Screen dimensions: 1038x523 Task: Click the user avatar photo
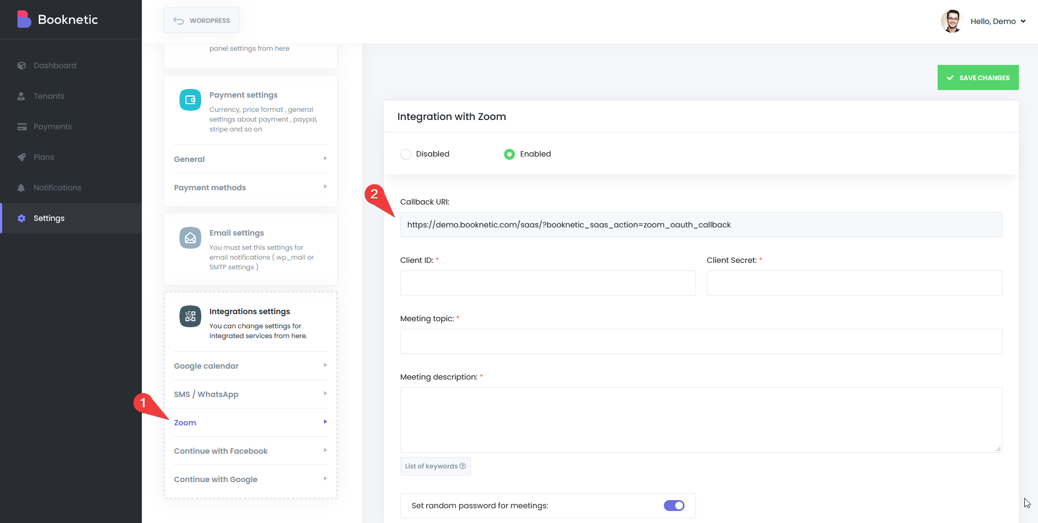click(952, 21)
